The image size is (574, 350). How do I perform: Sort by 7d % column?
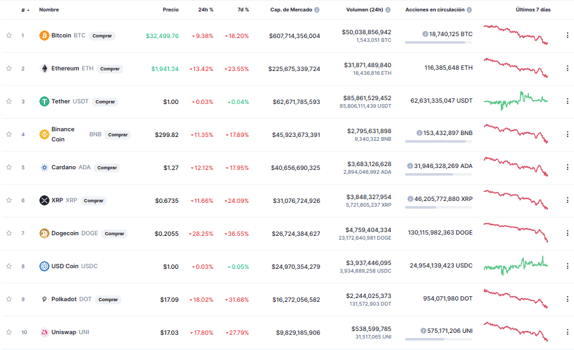coord(243,10)
